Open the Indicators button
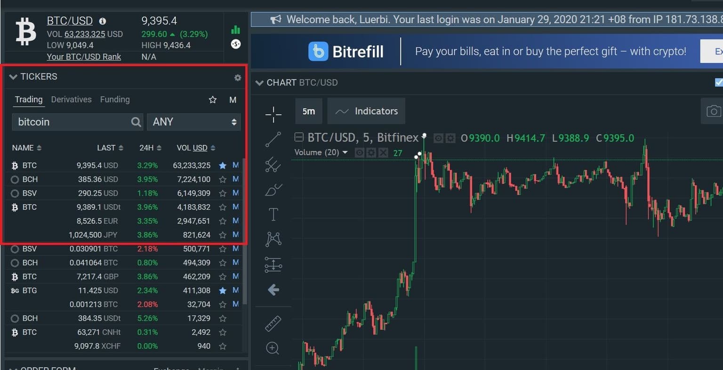Viewport: 723px width, 370px height. (366, 111)
